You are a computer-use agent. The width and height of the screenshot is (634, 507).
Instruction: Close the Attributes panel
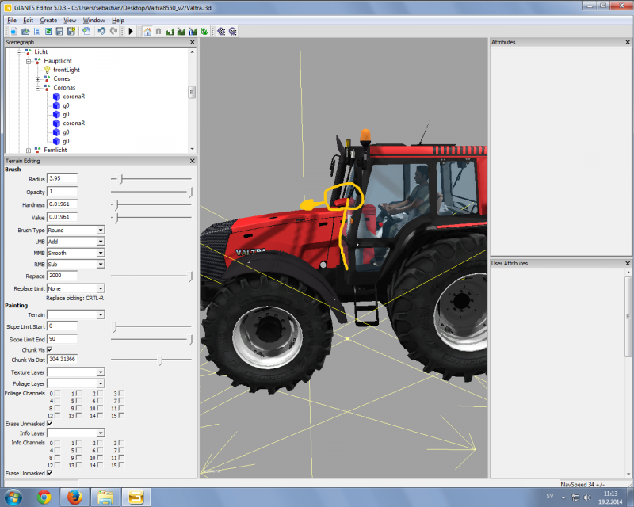coord(628,42)
